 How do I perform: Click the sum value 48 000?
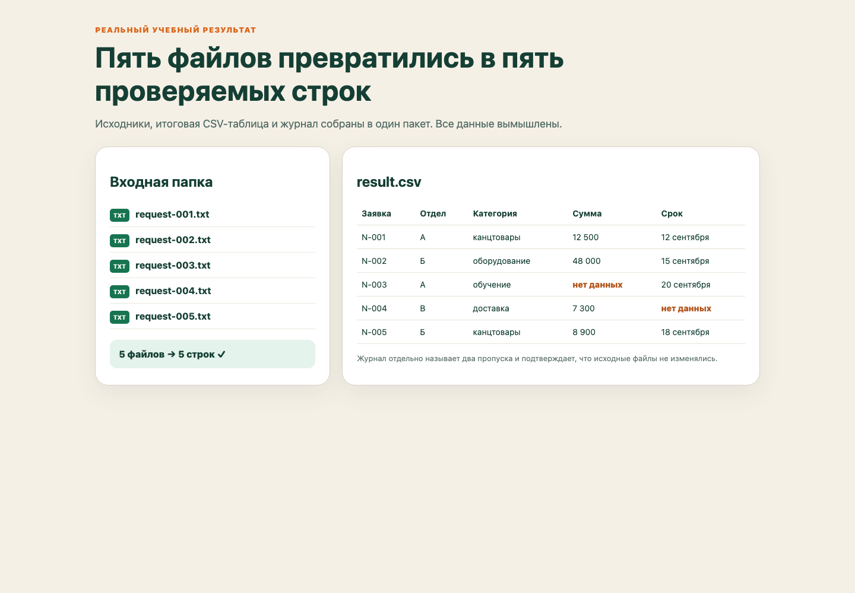pos(587,261)
